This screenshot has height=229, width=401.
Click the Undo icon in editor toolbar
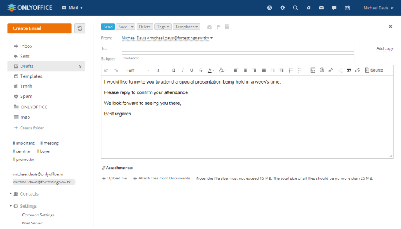pyautogui.click(x=107, y=70)
